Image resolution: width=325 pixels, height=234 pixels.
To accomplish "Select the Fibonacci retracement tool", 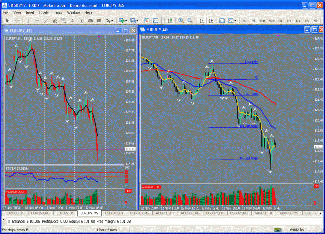I will pyautogui.click(x=63, y=20).
